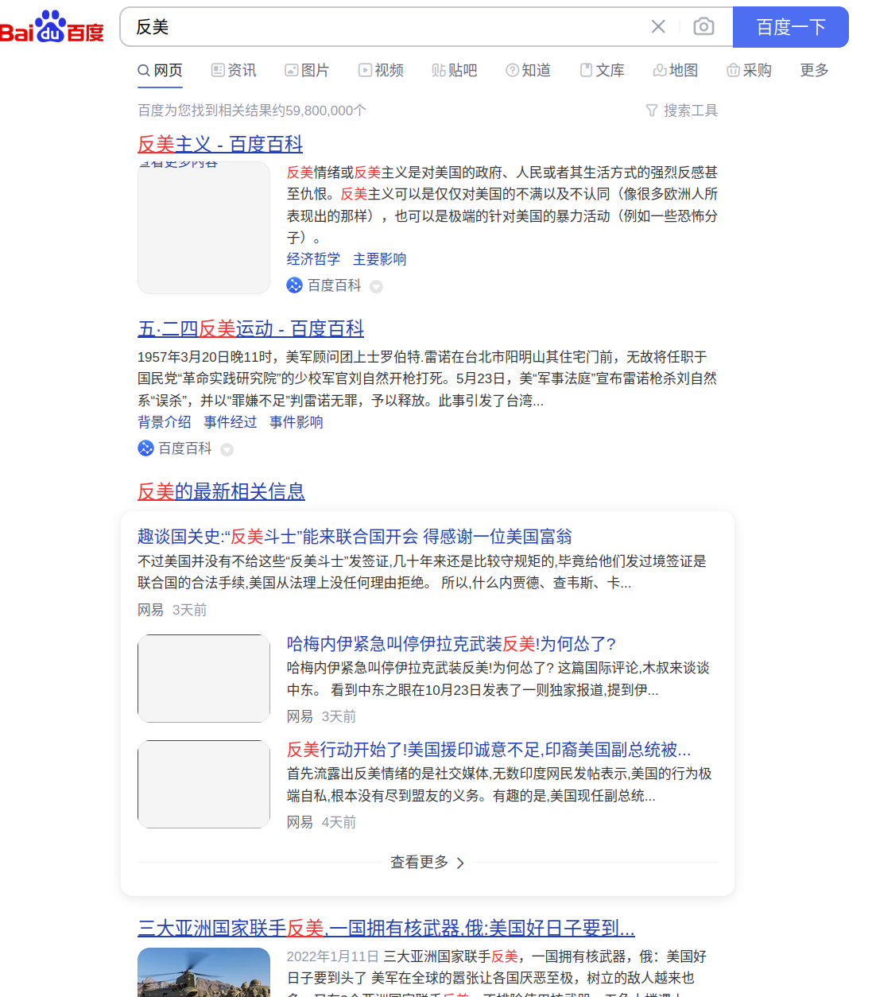Click the 资讯 news icon

coord(218,71)
